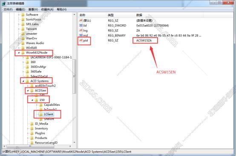Image resolution: width=236 pixels, height=156 pixels.
Task: Click the Wow6432Node folder icon
Action: [23, 52]
